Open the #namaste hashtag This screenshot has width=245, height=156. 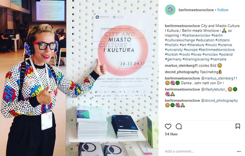pyautogui.click(x=218, y=59)
